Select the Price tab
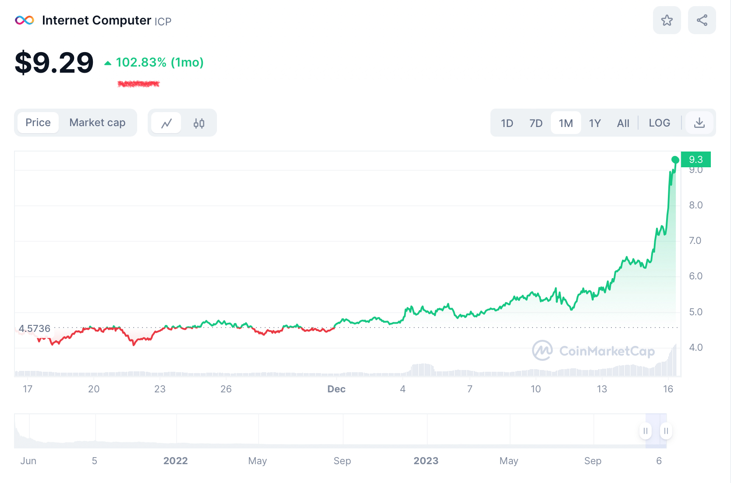The height and width of the screenshot is (483, 731). click(38, 123)
